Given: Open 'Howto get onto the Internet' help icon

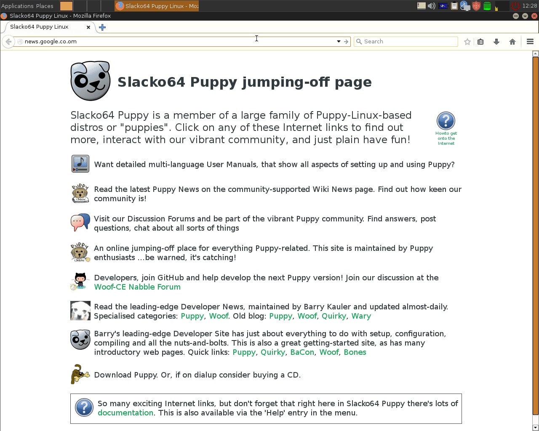Looking at the screenshot, I should coord(446,121).
